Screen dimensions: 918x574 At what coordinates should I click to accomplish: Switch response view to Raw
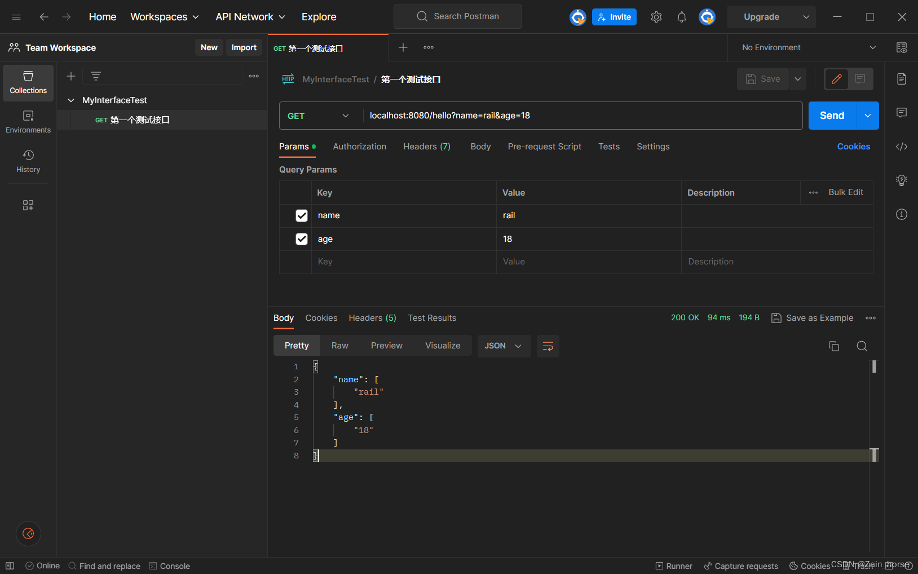[340, 346]
